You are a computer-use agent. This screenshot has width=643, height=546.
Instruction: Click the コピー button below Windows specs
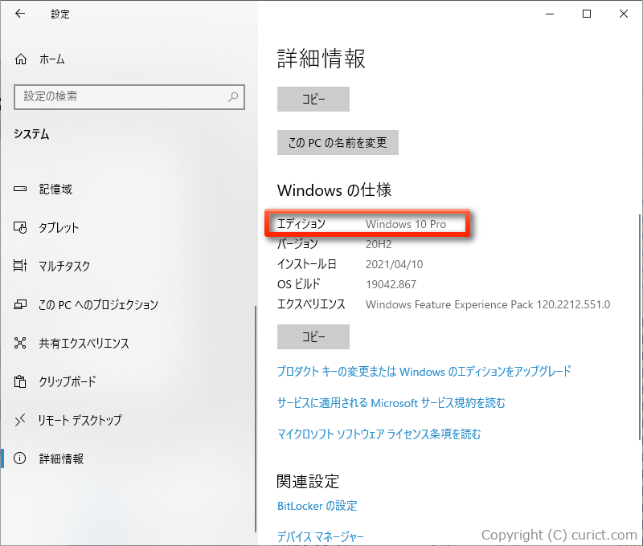coord(313,336)
